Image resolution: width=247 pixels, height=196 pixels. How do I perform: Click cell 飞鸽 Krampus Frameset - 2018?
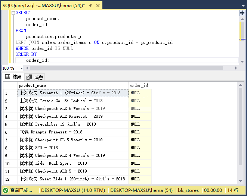[x=73, y=132]
